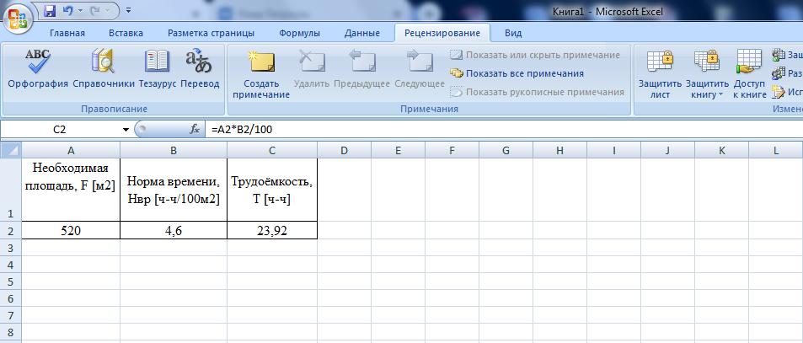803x343 pixels.
Task: Select column L header
Action: tap(775, 150)
